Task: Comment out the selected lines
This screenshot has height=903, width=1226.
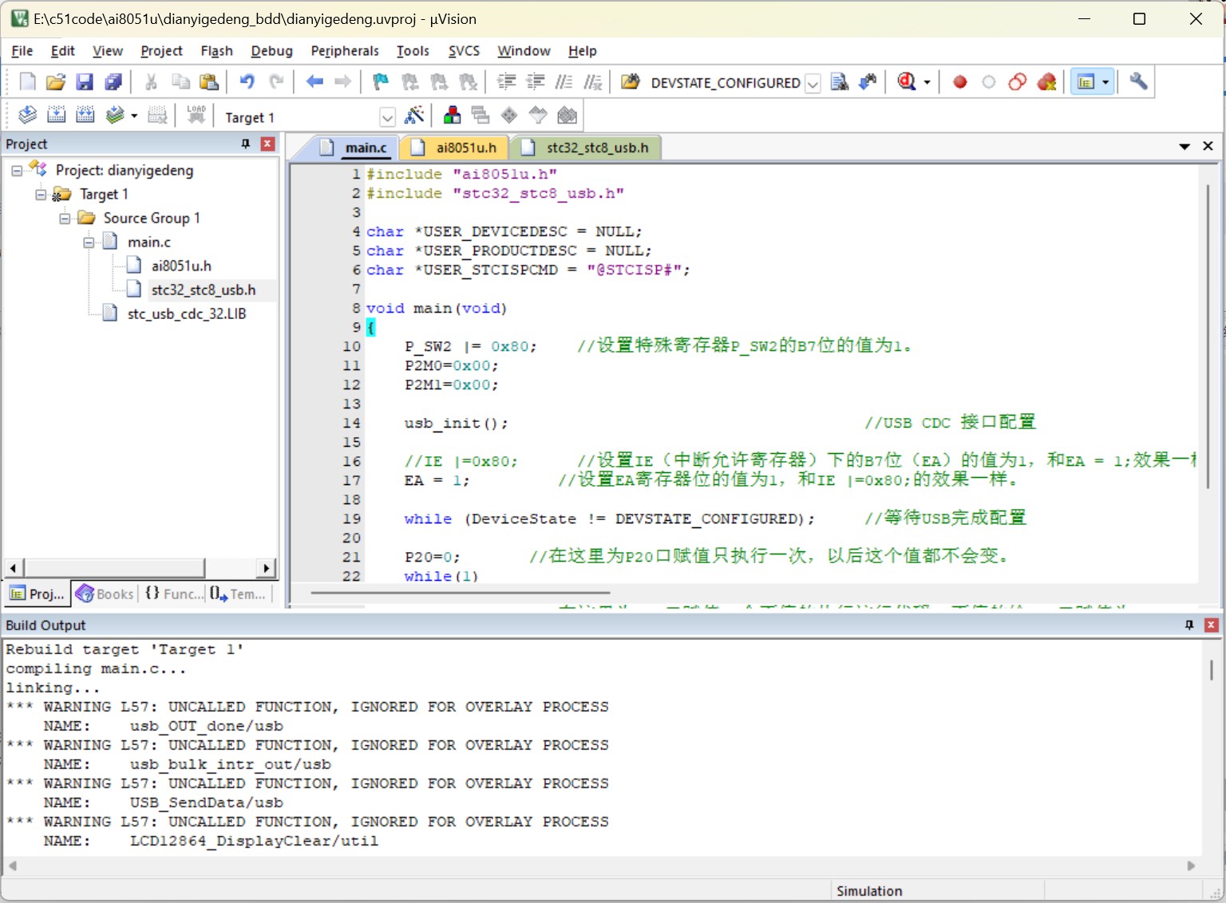Action: [x=564, y=81]
